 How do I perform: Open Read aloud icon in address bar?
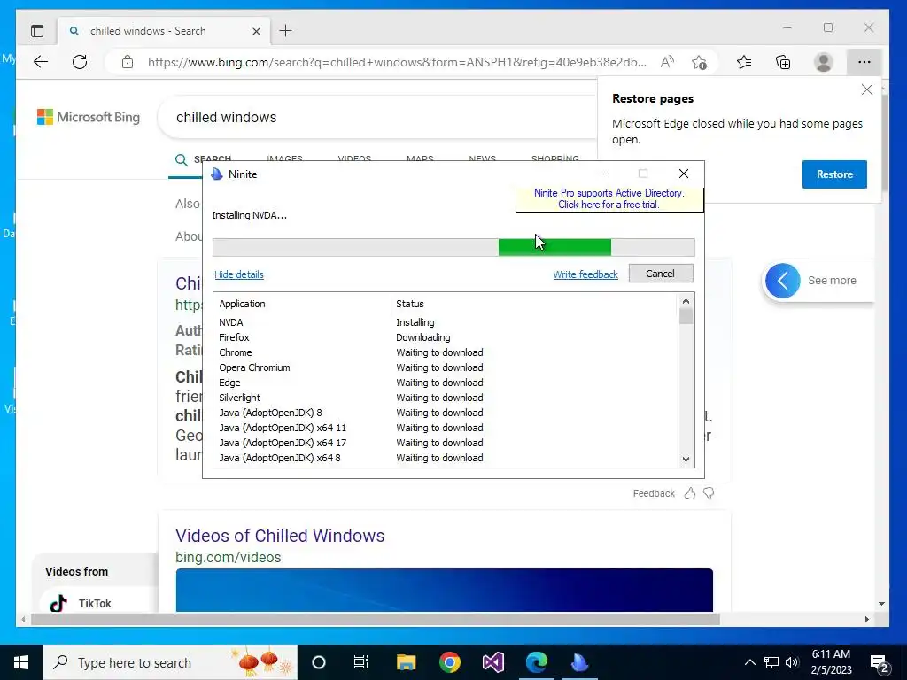[x=667, y=62]
